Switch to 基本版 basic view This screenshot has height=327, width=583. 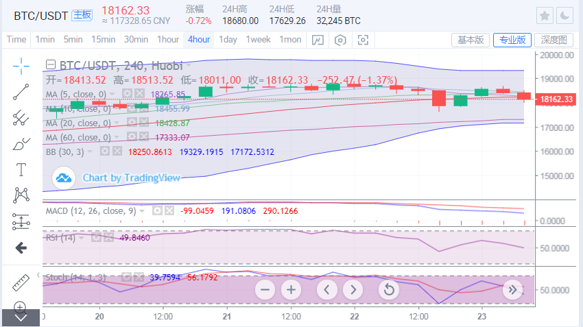[471, 40]
